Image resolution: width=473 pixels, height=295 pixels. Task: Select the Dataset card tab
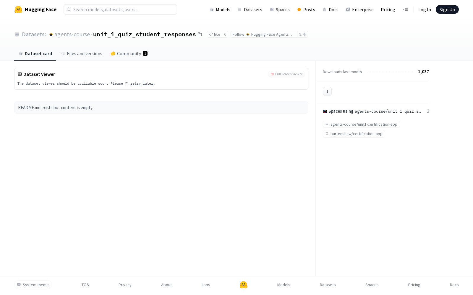(35, 53)
